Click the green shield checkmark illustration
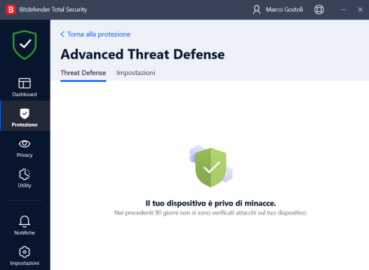Screen dimensions: 369x270 211,166
